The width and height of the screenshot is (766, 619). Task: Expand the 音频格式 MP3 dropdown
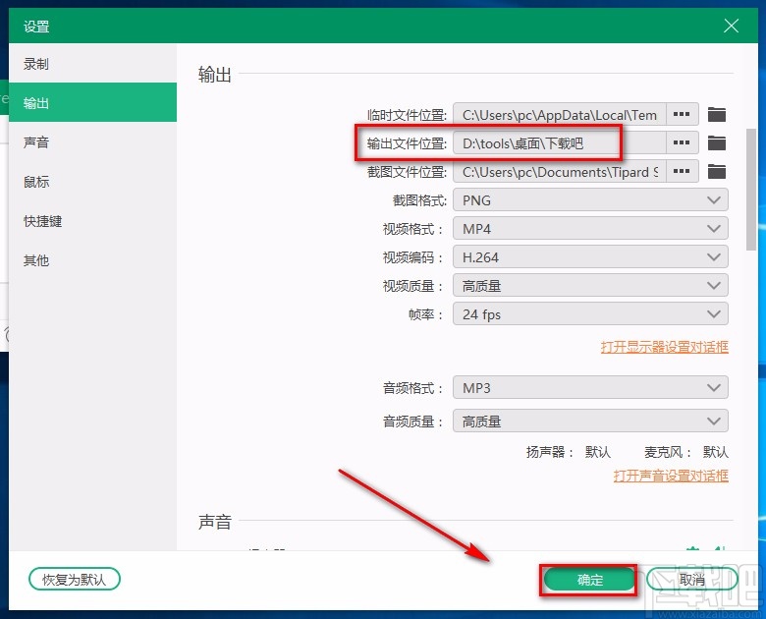[x=590, y=388]
